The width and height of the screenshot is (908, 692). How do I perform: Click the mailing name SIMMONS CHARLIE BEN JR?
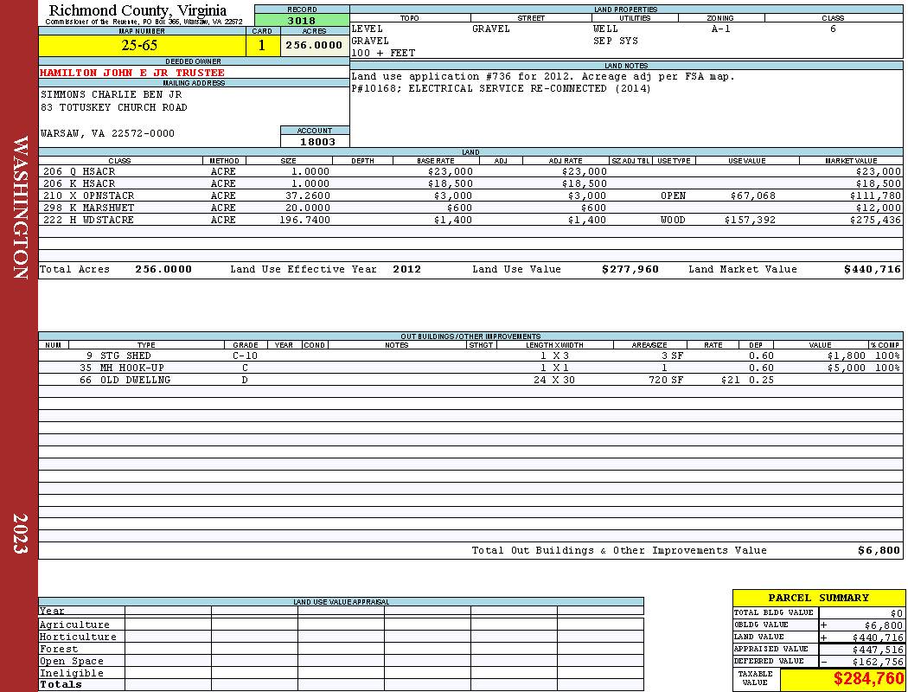(x=112, y=94)
